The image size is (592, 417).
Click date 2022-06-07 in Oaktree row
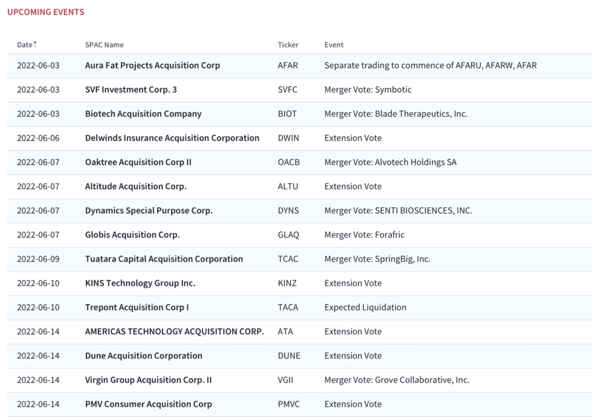click(x=38, y=162)
